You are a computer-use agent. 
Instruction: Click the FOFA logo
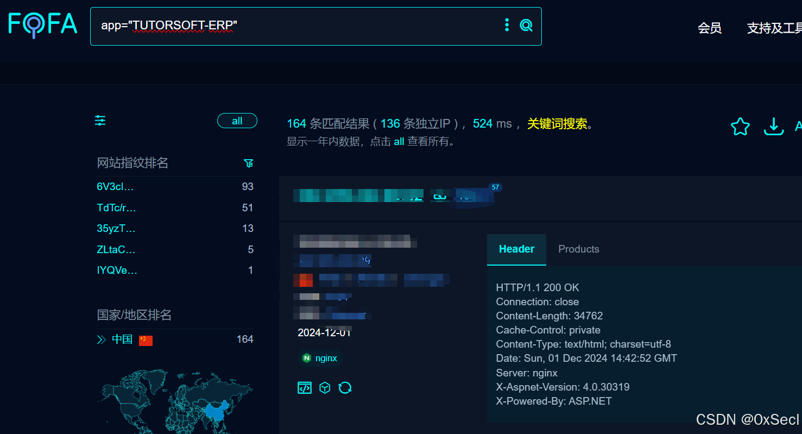(42, 25)
